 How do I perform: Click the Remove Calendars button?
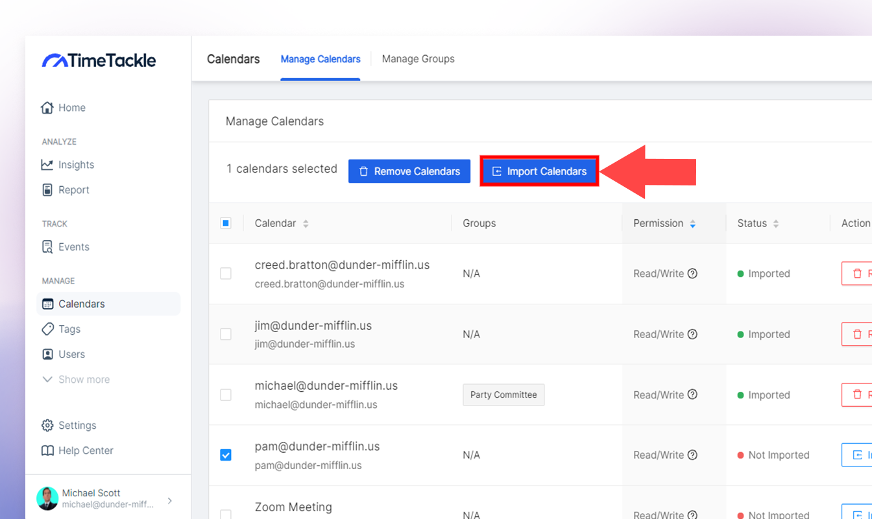tap(409, 171)
